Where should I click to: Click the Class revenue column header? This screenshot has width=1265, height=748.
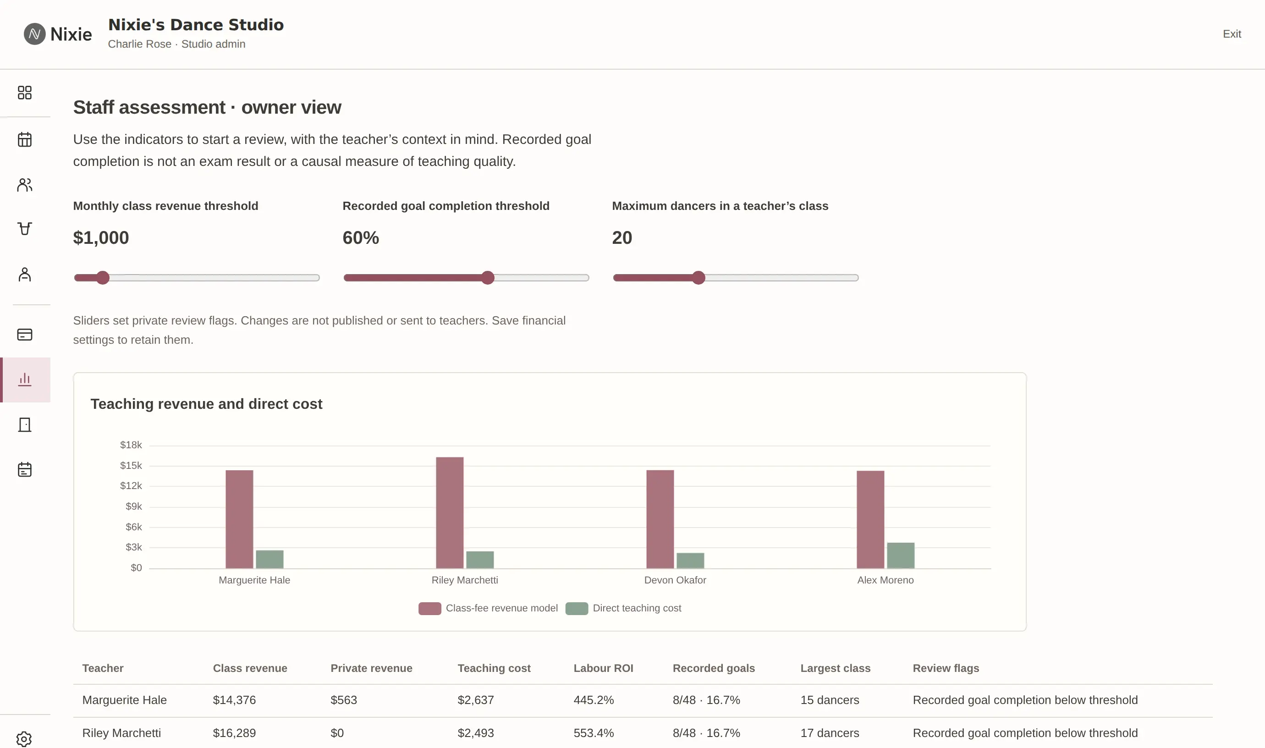tap(250, 668)
